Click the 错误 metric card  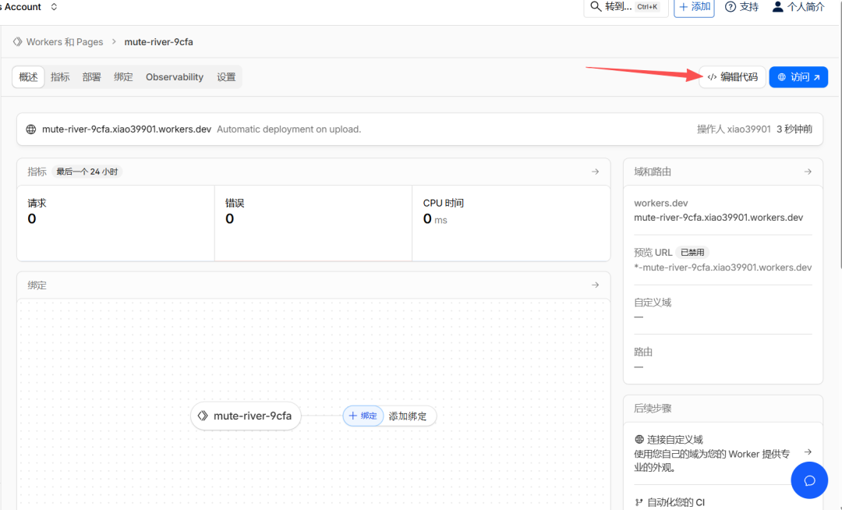(x=313, y=223)
